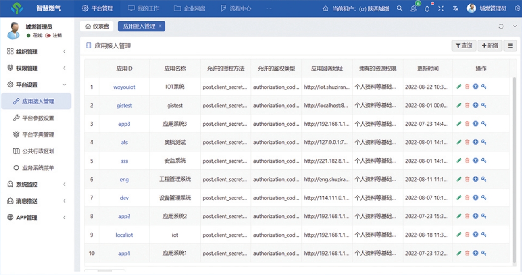This screenshot has width=522, height=275.
Task: Delete the gistest application row
Action: pos(467,105)
